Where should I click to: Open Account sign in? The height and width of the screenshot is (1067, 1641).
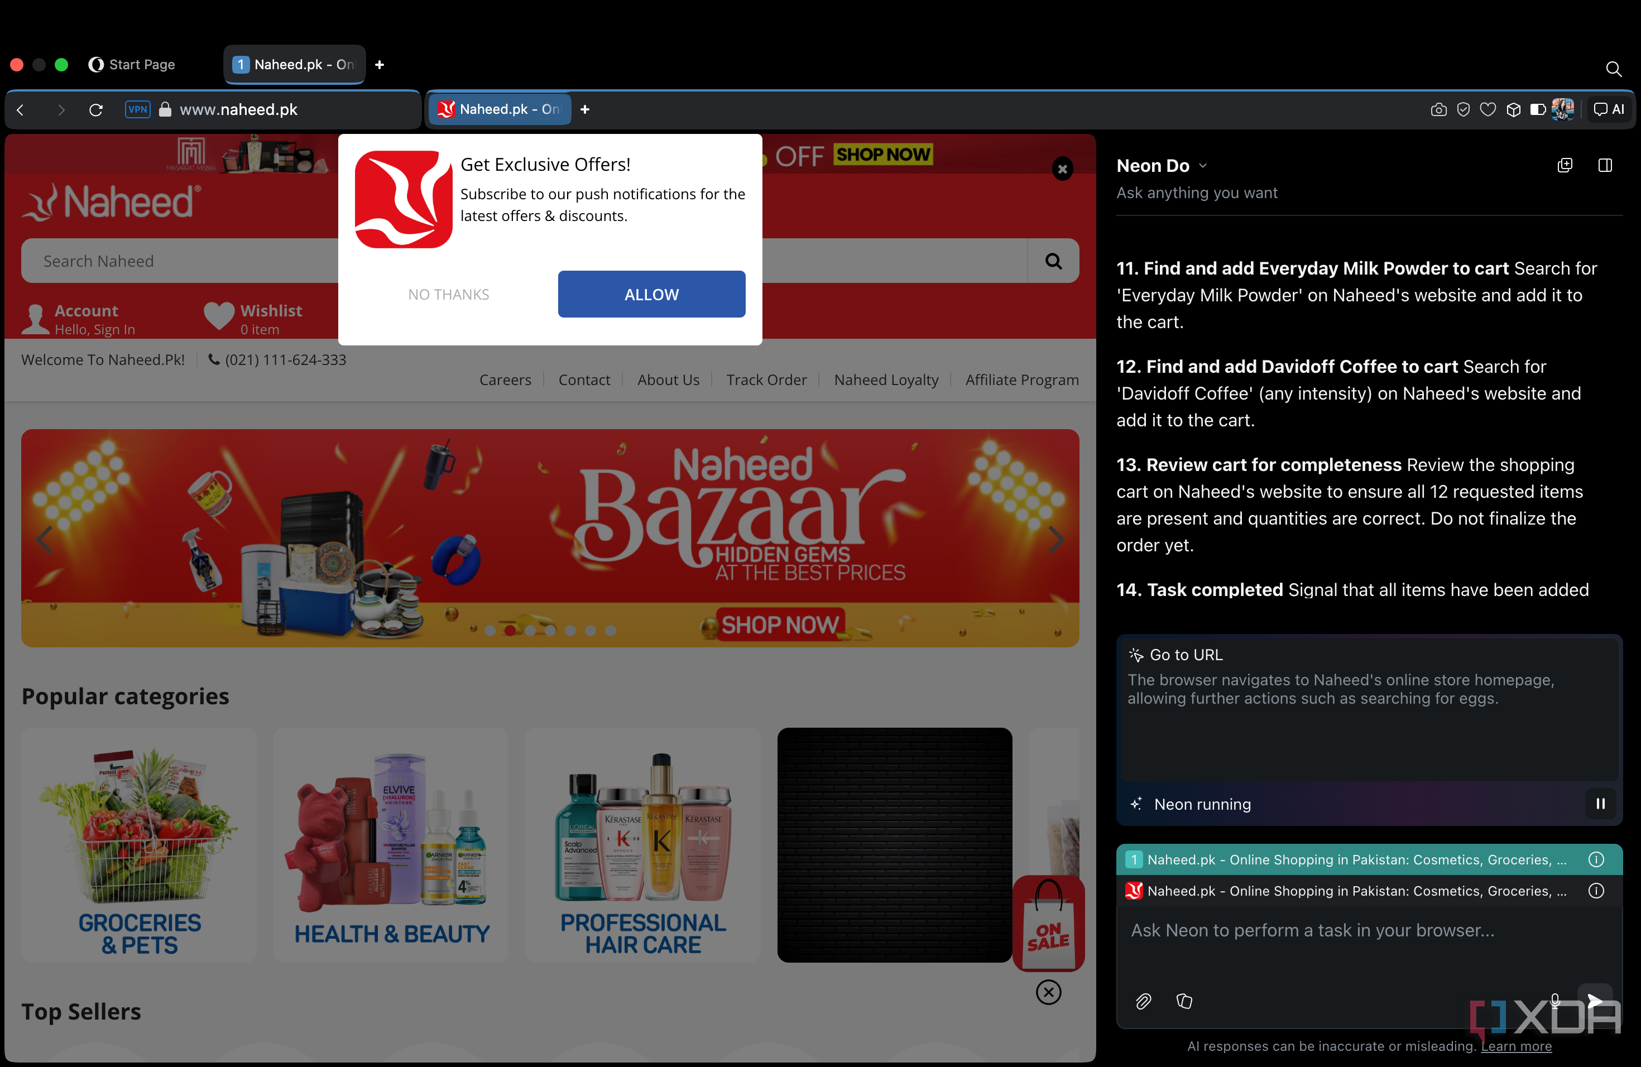[79, 320]
